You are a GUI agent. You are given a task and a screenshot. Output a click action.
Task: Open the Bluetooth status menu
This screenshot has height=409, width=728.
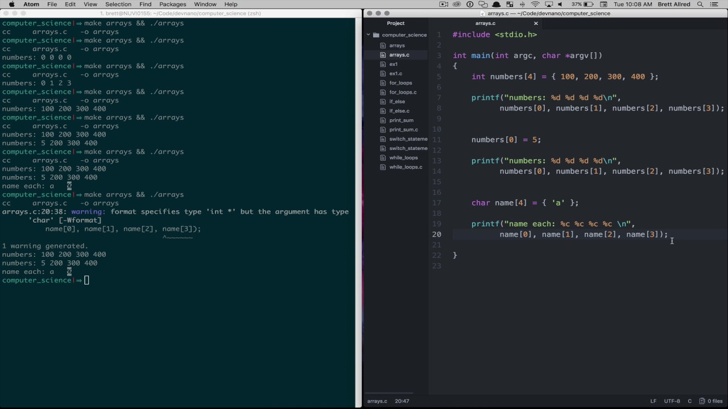522,5
